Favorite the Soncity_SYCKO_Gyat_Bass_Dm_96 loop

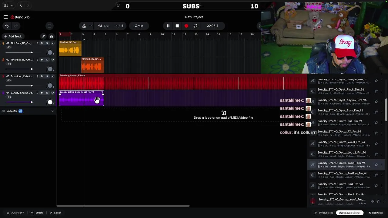376,112
